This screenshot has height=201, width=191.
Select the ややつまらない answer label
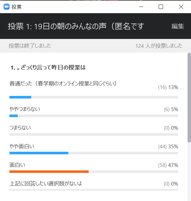tap(25, 109)
